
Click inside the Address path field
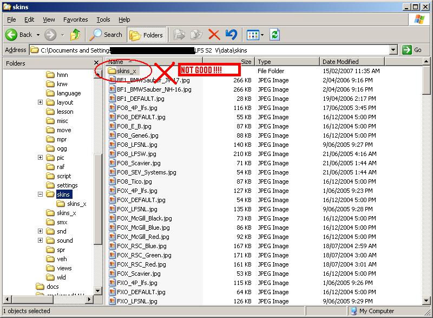[209, 50]
